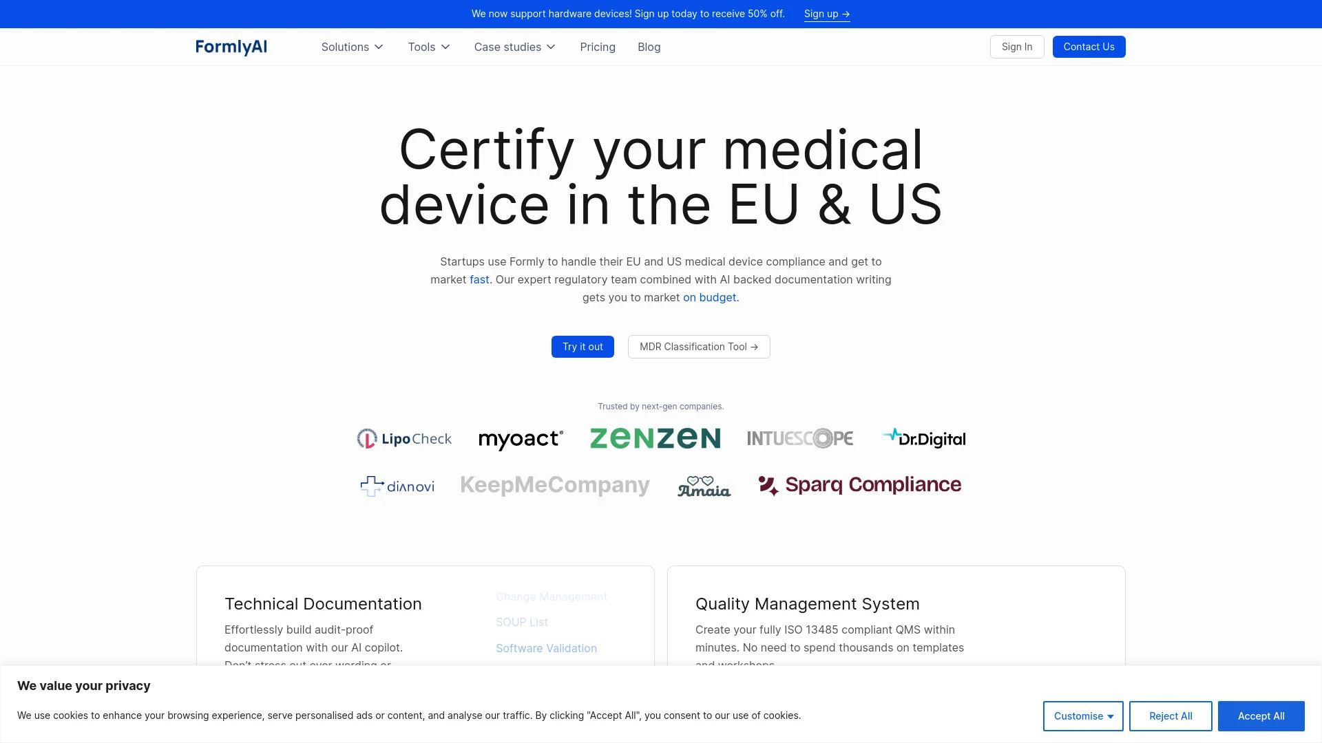1322x743 pixels.
Task: Click the LipoCheck company logo
Action: (x=404, y=439)
